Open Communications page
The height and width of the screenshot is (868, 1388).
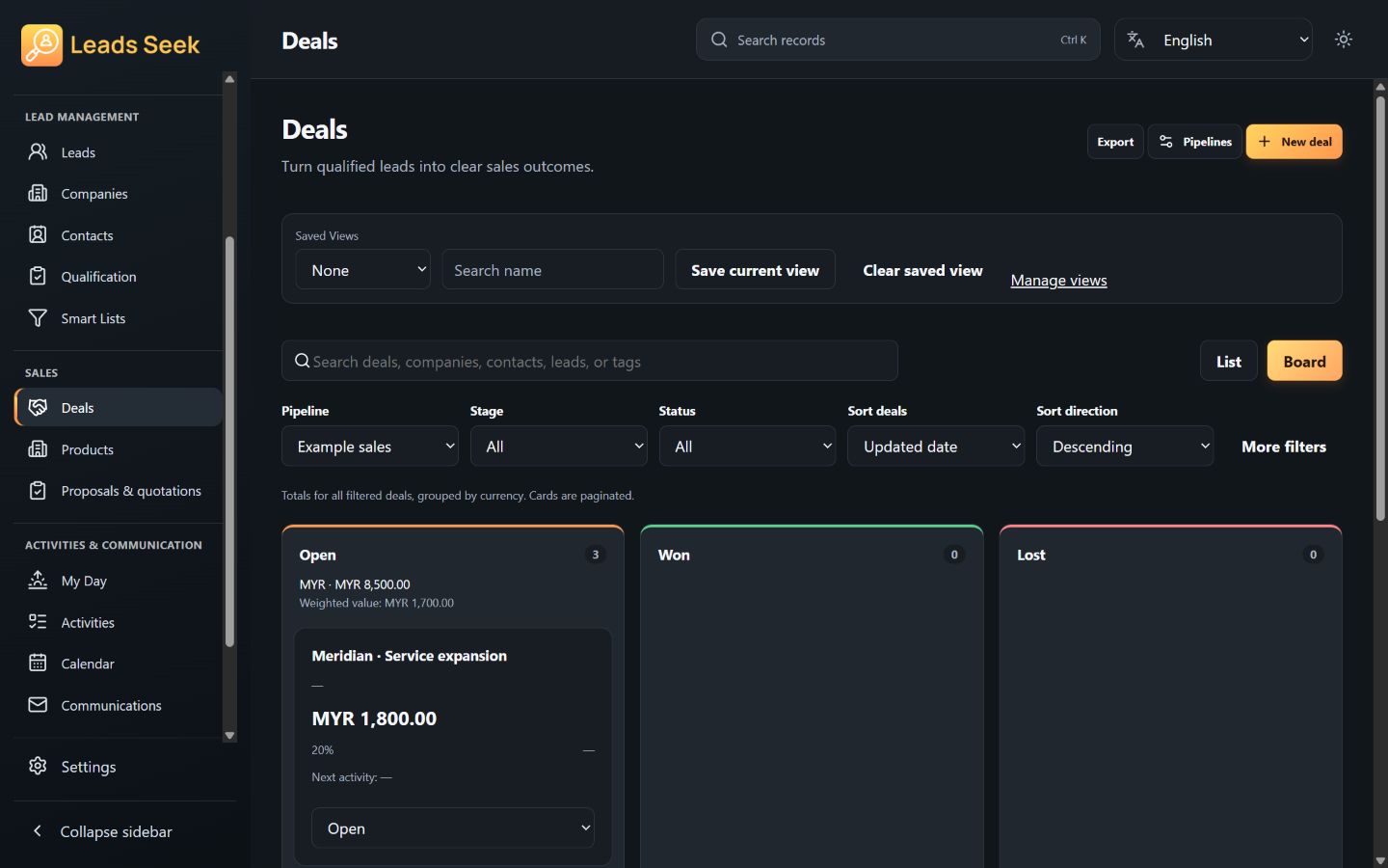pos(118,705)
